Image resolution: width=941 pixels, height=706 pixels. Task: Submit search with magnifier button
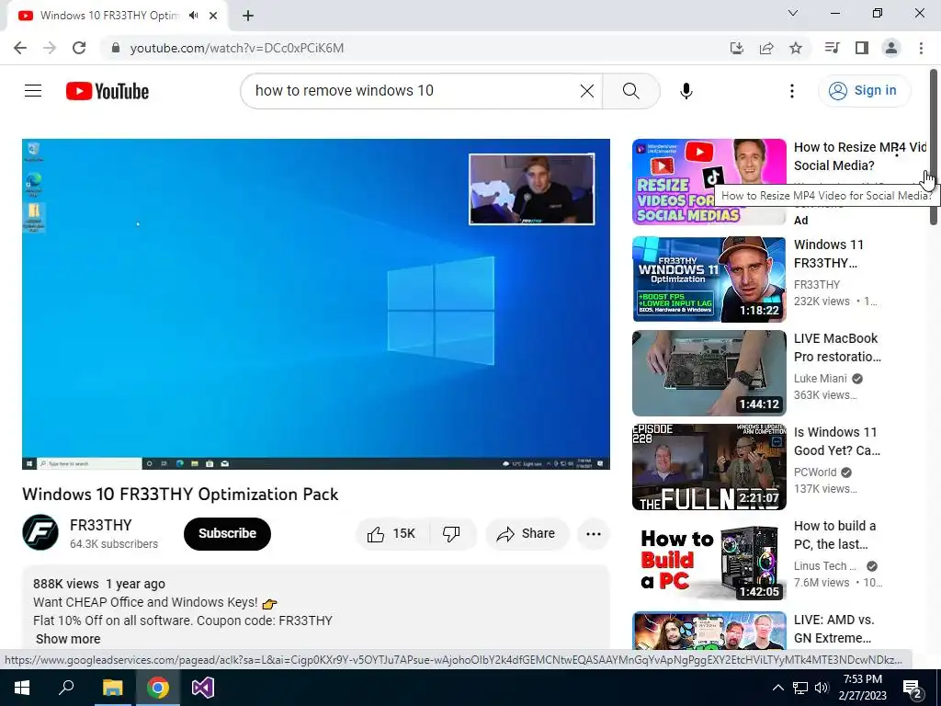(630, 91)
